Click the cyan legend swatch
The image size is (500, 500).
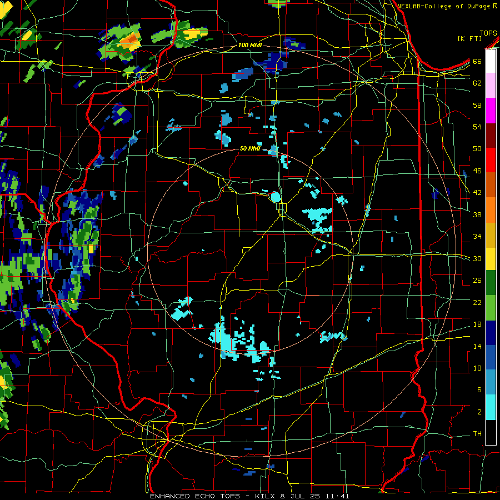(x=491, y=407)
